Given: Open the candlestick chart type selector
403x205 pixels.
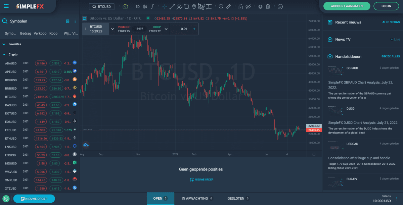Looking at the screenshot, I should (145, 6).
